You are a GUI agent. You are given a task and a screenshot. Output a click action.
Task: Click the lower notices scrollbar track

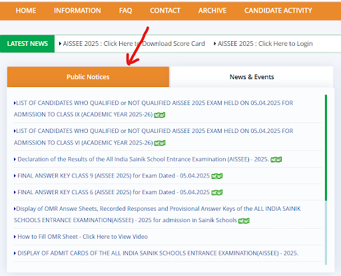[x=326, y=233]
